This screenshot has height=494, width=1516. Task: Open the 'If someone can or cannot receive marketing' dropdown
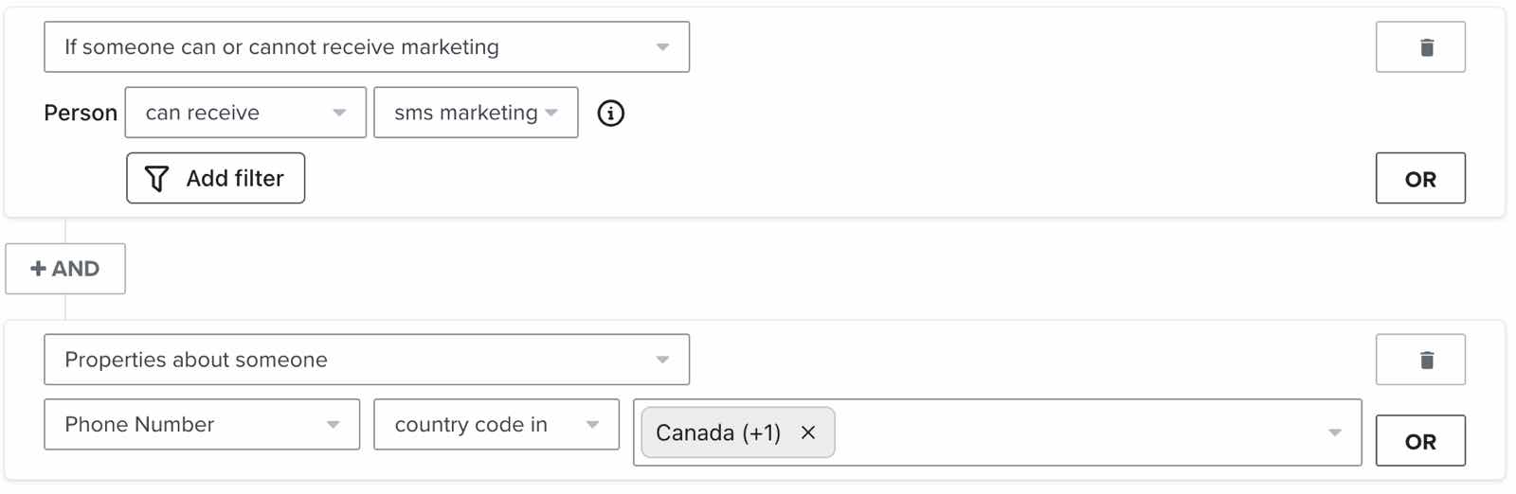[366, 47]
